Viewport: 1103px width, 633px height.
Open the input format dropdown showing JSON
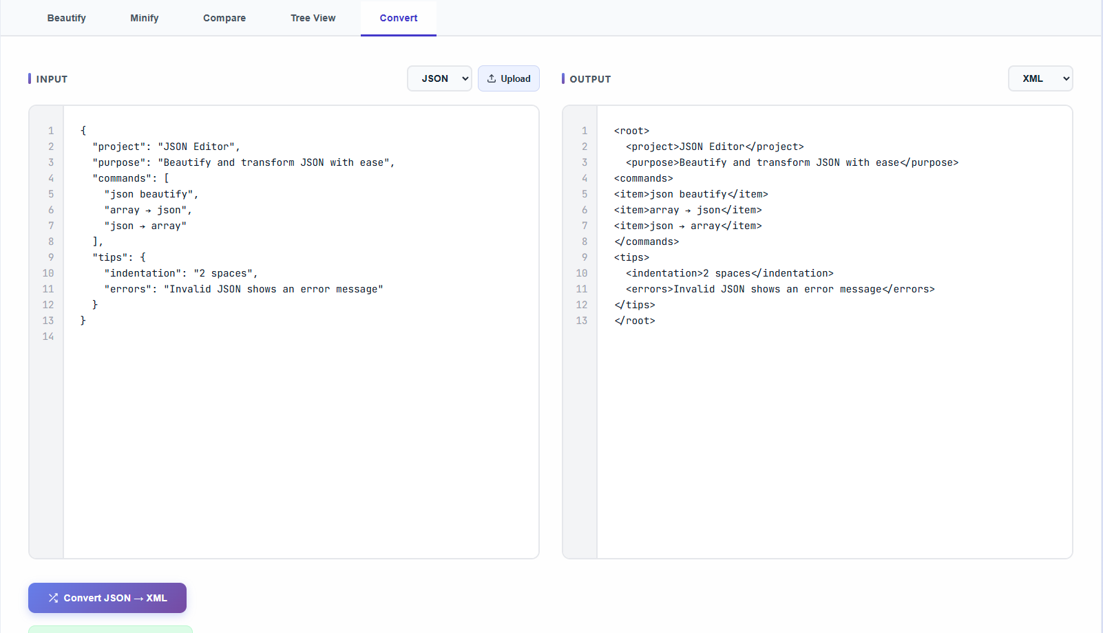click(439, 78)
